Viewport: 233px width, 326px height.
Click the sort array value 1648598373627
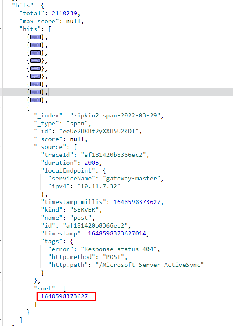64,296
